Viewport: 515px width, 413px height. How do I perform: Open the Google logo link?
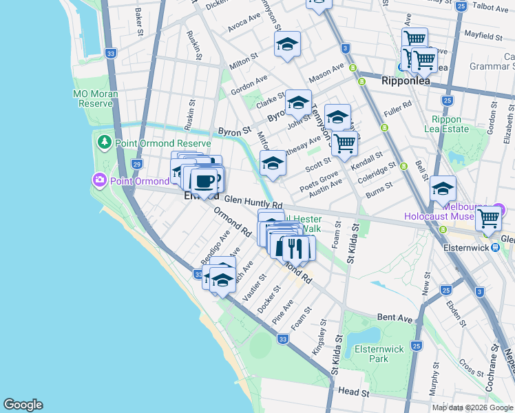(23, 405)
